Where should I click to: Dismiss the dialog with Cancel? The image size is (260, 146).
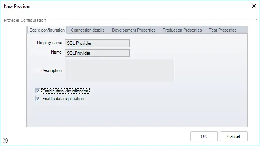click(234, 136)
